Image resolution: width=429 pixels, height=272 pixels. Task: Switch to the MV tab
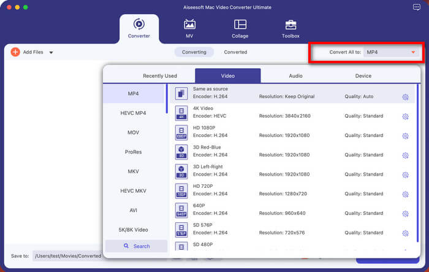point(189,28)
